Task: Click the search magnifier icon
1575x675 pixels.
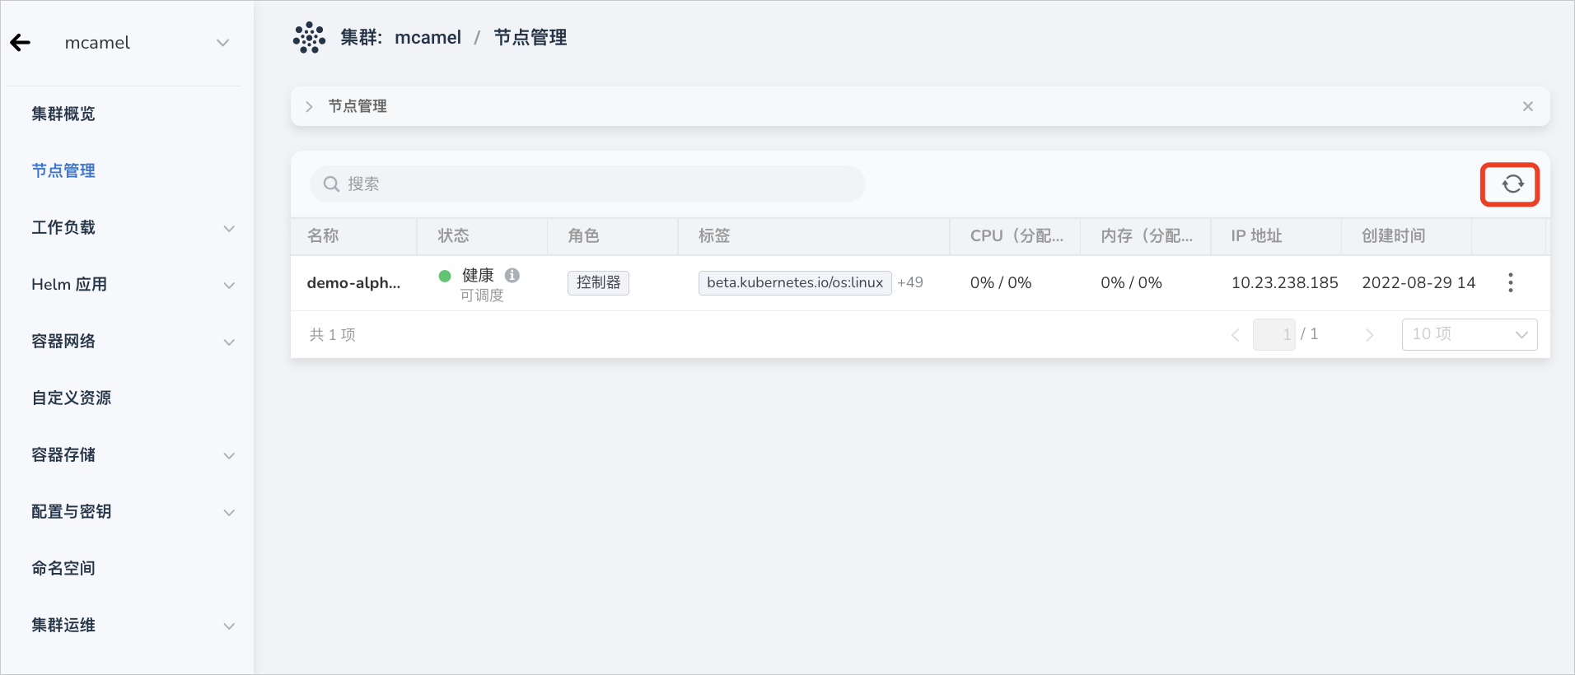Action: pyautogui.click(x=331, y=184)
